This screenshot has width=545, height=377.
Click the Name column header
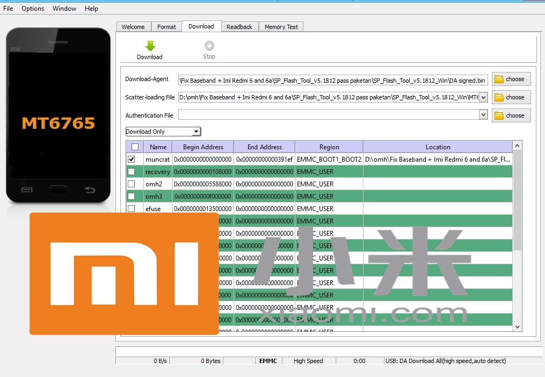tap(158, 147)
